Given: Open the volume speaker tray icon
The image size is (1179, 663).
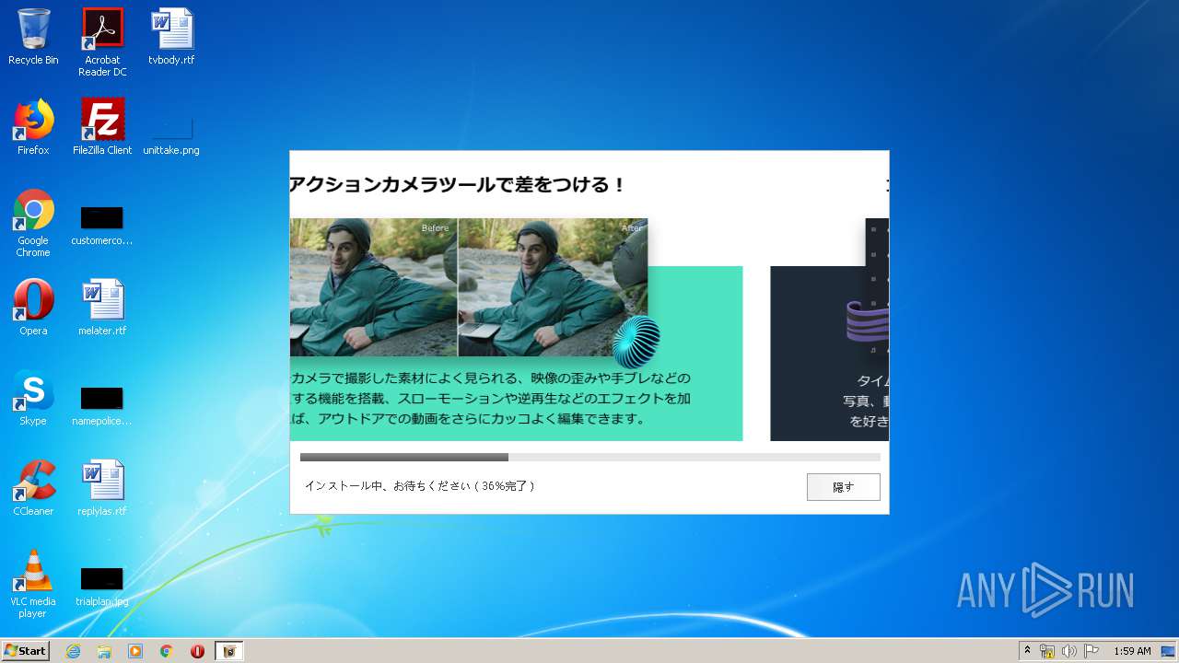Looking at the screenshot, I should tap(1069, 651).
